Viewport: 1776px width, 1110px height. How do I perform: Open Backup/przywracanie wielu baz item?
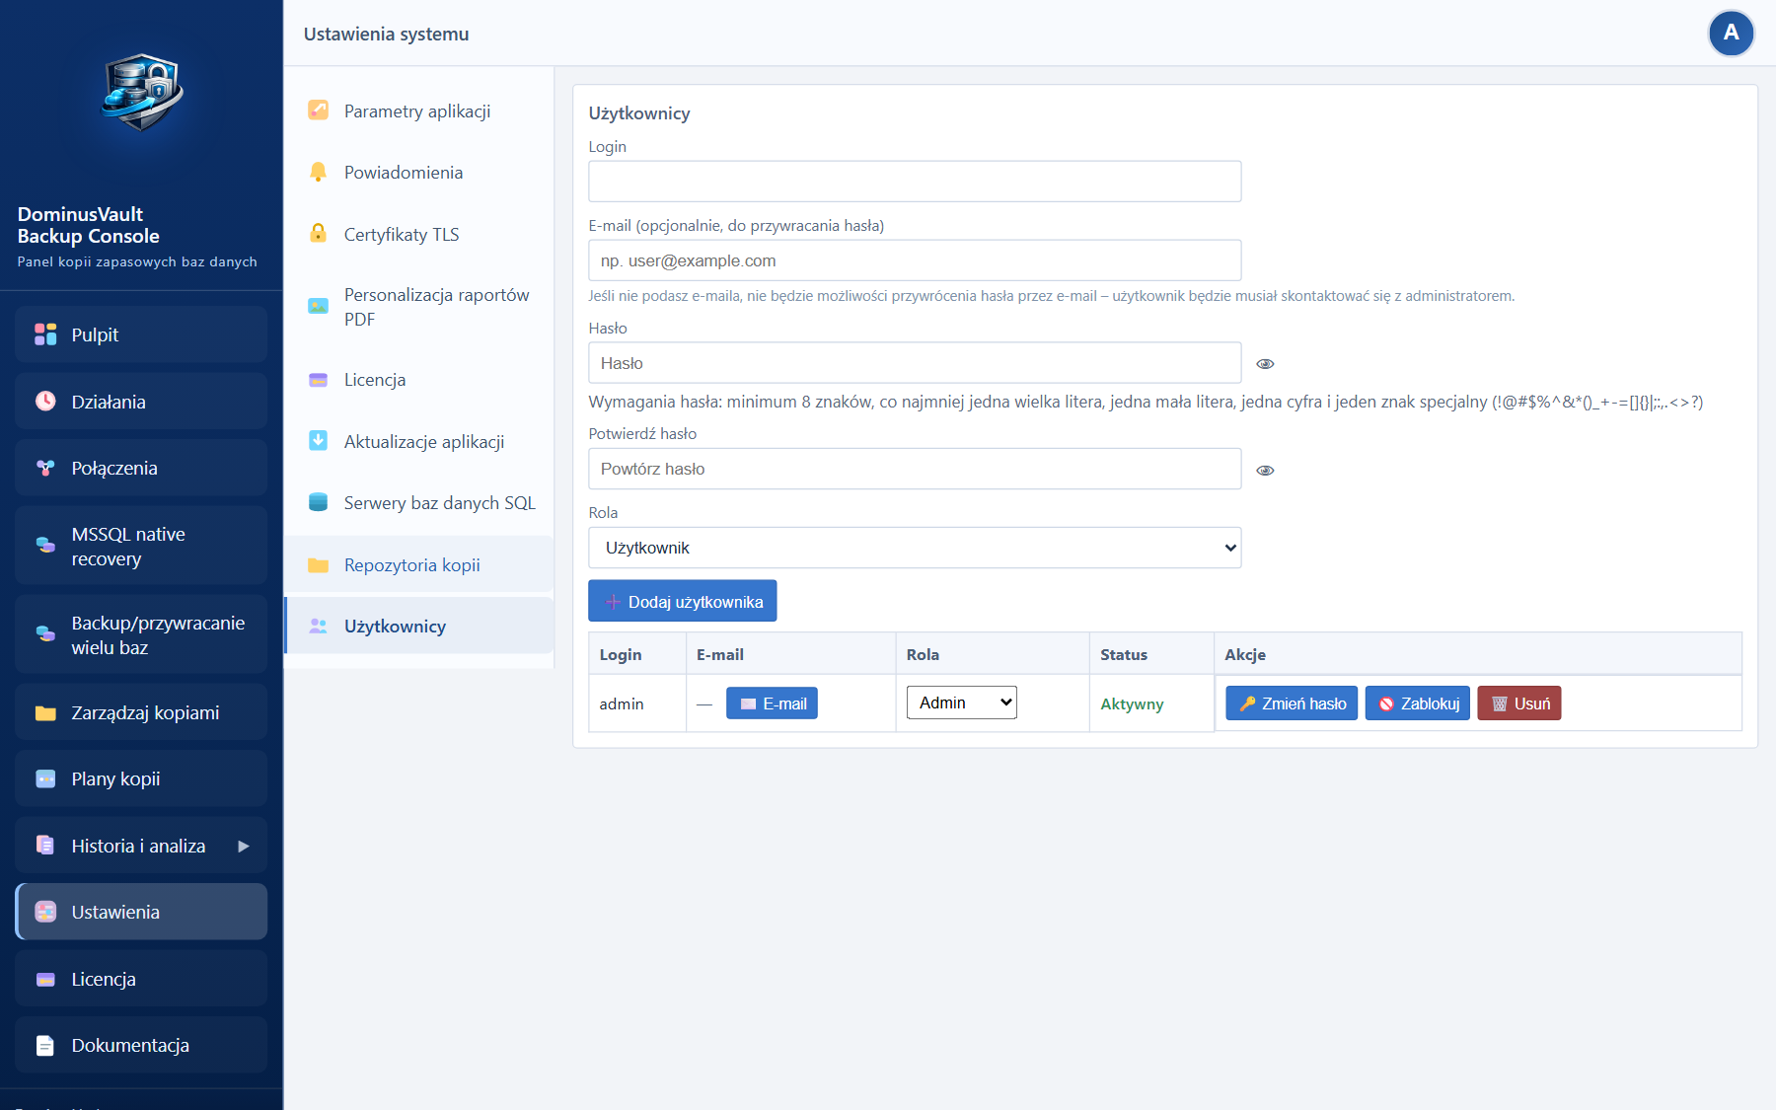point(141,634)
